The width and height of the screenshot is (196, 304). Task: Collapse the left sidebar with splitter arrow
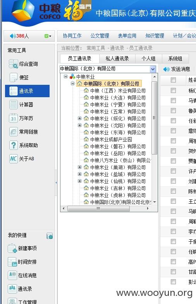pos(56,183)
